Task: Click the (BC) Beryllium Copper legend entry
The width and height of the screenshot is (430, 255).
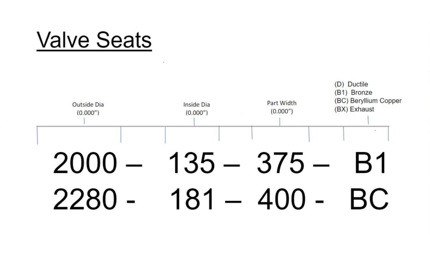Action: pos(368,101)
